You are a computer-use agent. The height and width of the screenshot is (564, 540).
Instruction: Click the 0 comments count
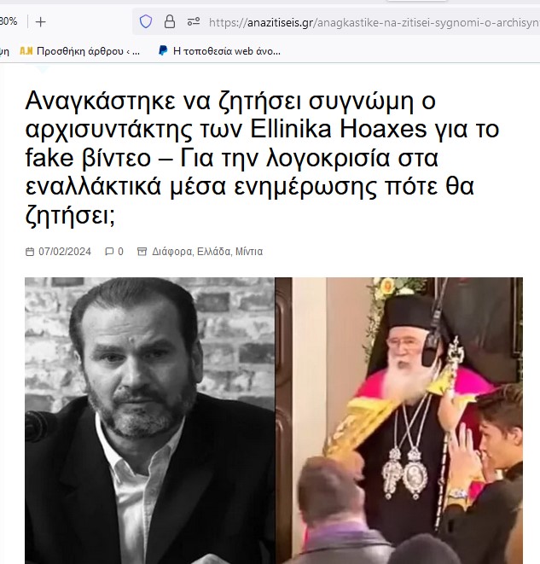point(121,252)
